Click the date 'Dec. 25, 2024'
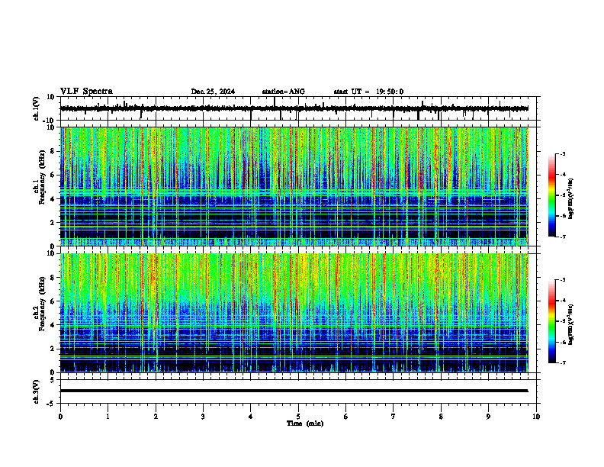Viewport: 604px width, 467px height. [x=213, y=92]
